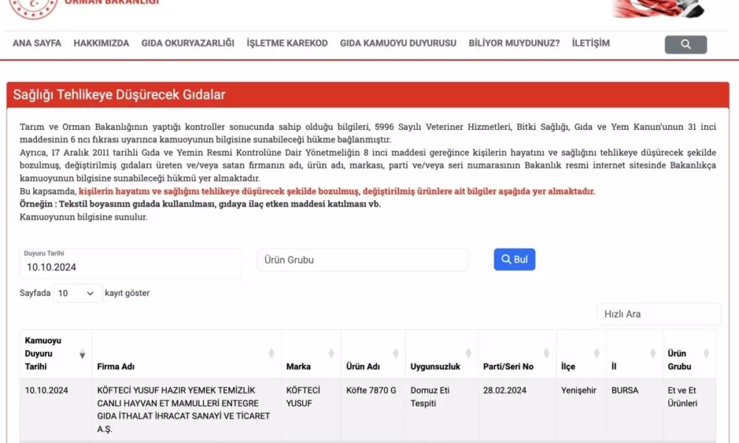Click the sort arrow on İlçe column
This screenshot has height=443, width=739.
(x=595, y=353)
